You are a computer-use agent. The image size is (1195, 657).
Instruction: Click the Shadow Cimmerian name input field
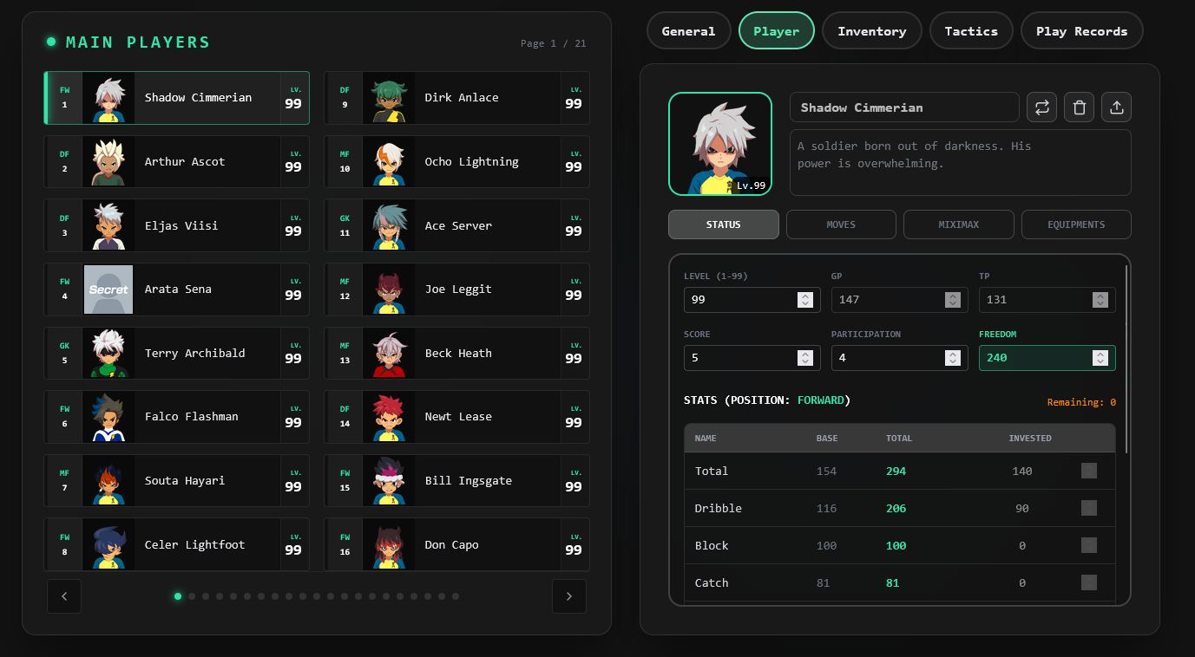(904, 107)
